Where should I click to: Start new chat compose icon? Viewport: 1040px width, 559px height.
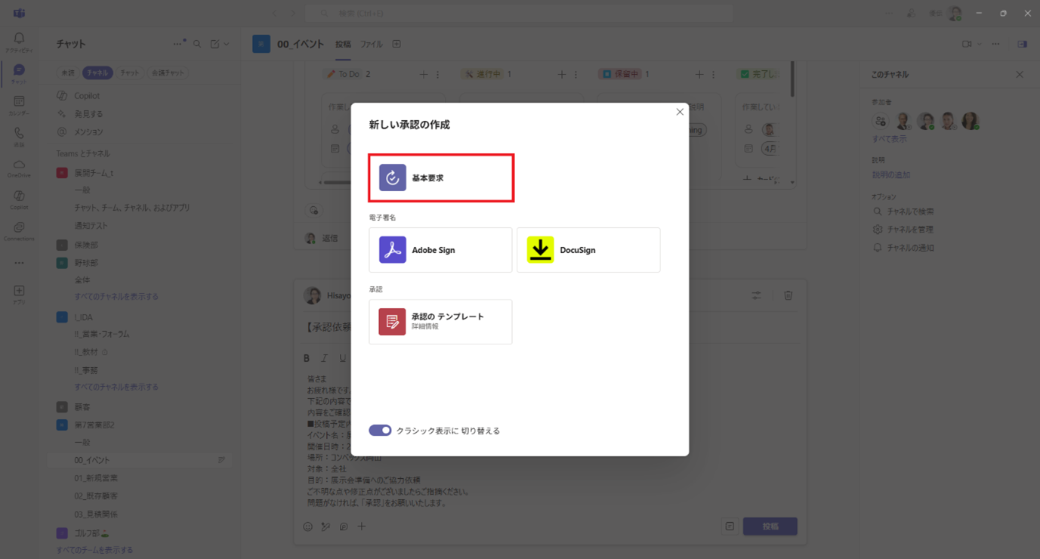[215, 44]
